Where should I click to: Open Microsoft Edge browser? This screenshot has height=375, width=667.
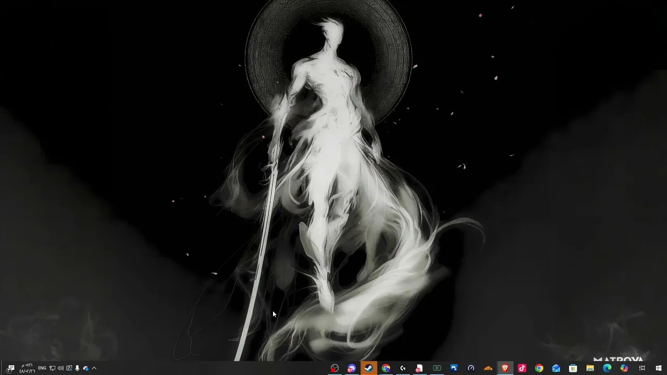(x=607, y=368)
